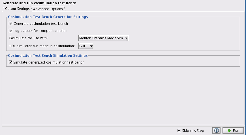Image resolution: width=246 pixels, height=135 pixels.
Task: Click the arrow on the GUI combo box
Action: (91, 46)
